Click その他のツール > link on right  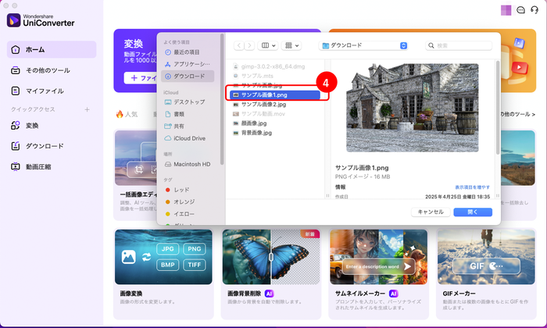(x=518, y=114)
